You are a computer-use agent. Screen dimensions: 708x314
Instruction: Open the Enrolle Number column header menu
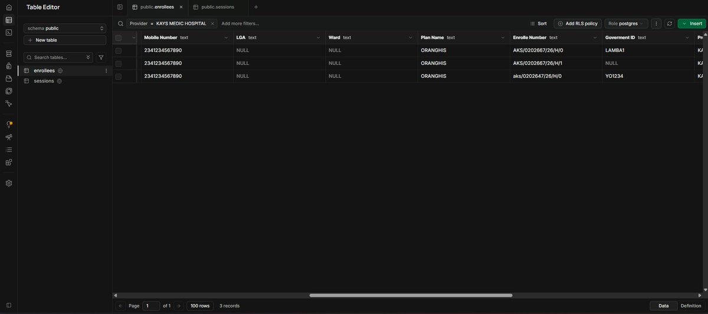pos(595,38)
